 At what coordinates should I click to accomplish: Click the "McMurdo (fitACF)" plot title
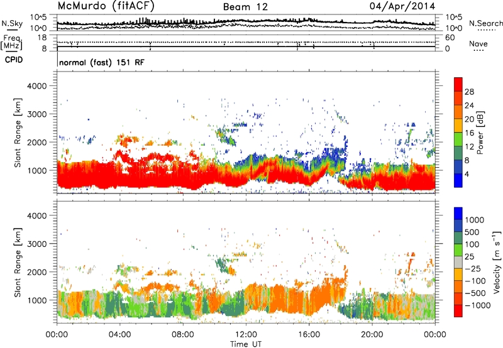point(106,6)
